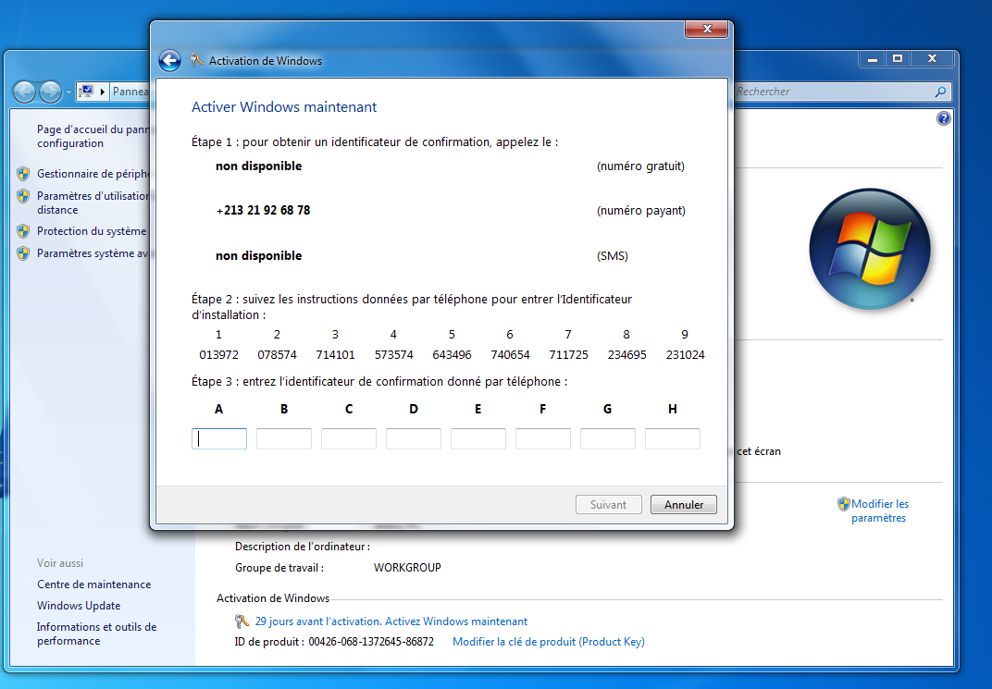Viewport: 992px width, 689px height.
Task: Click the Activer Windows maintenant heading
Action: click(284, 107)
